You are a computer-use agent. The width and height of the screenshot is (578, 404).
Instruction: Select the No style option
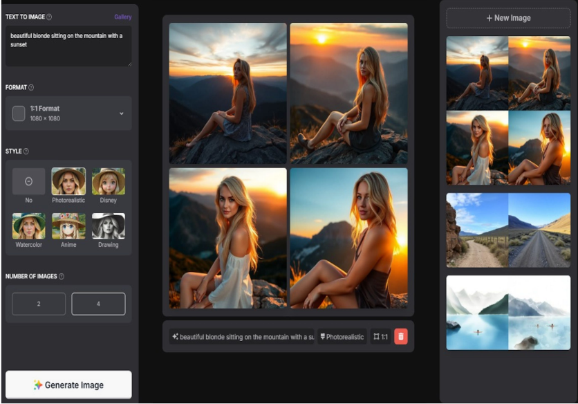point(29,185)
